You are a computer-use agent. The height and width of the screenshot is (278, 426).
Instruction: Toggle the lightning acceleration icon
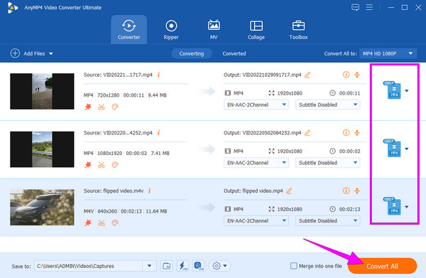[182, 266]
